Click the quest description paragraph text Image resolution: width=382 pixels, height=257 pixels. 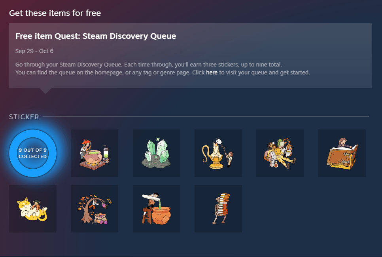[x=163, y=69]
